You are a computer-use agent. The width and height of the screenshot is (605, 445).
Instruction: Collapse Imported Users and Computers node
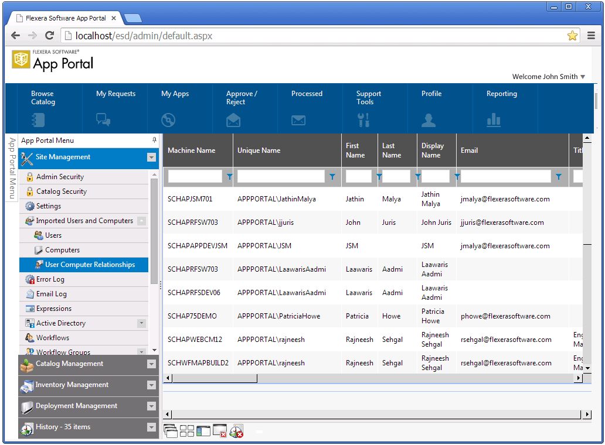(142, 221)
